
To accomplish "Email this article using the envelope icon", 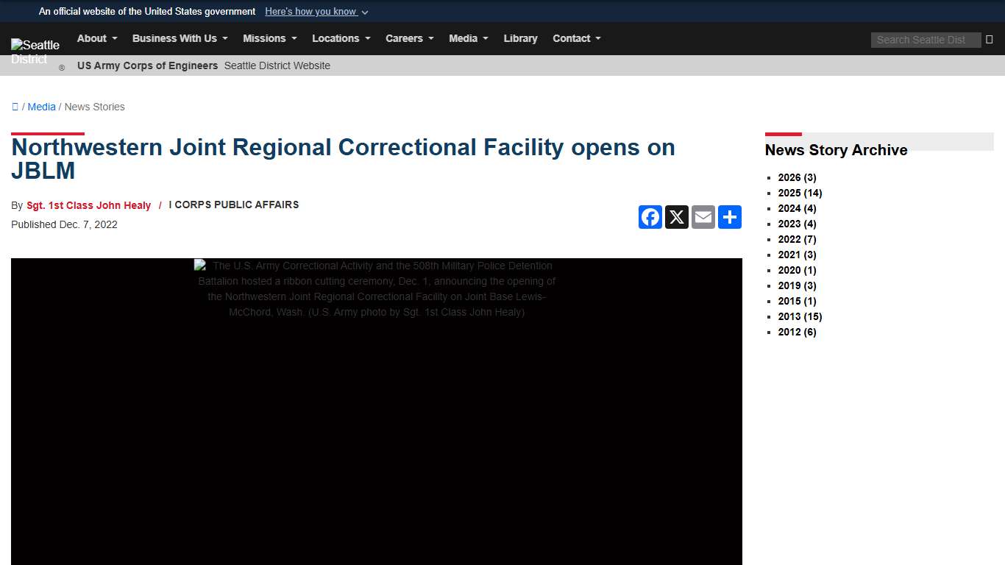I will (703, 217).
